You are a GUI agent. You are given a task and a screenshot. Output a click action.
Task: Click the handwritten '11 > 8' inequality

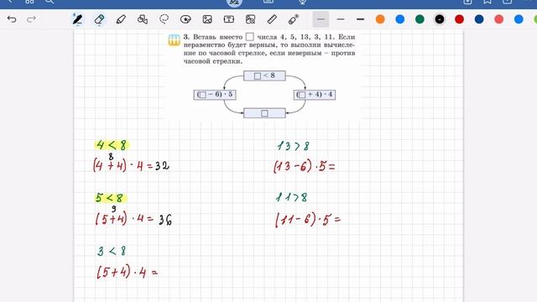(291, 197)
